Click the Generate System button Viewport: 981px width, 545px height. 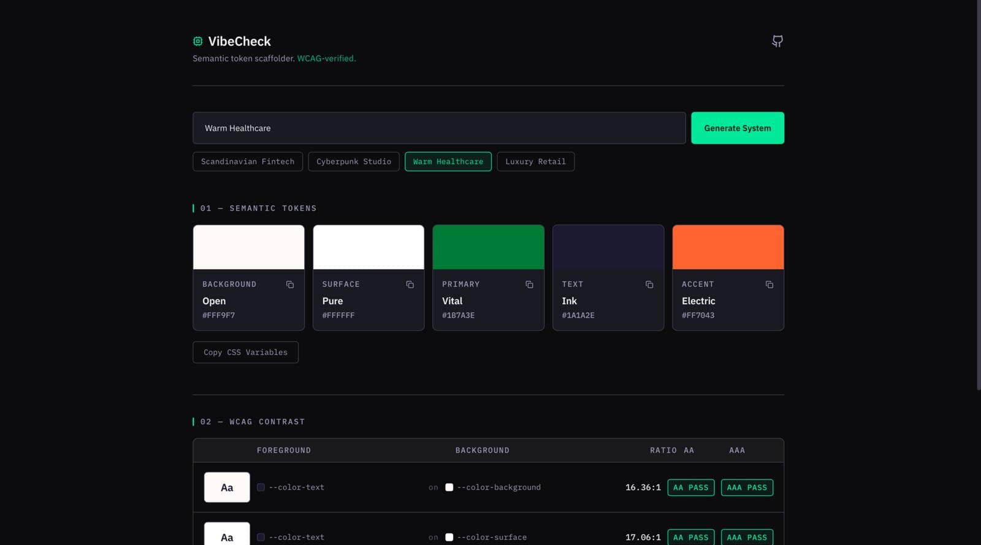(738, 128)
